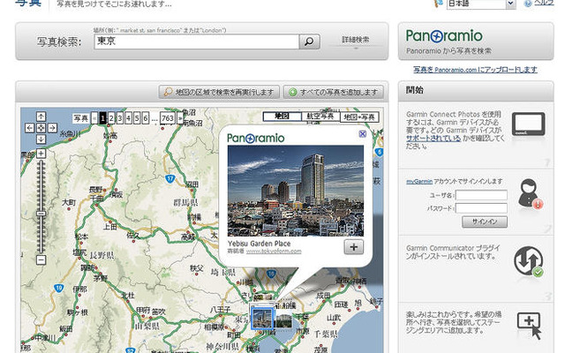Open the Yebisu Garden Place photo preview
This screenshot has width=565, height=353.
tap(296, 191)
